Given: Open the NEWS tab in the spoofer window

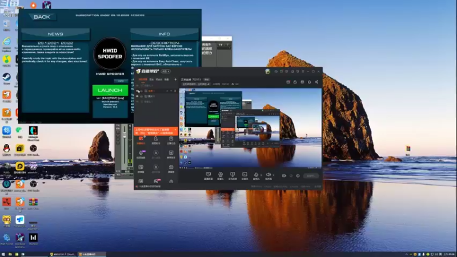Looking at the screenshot, I should (x=55, y=34).
